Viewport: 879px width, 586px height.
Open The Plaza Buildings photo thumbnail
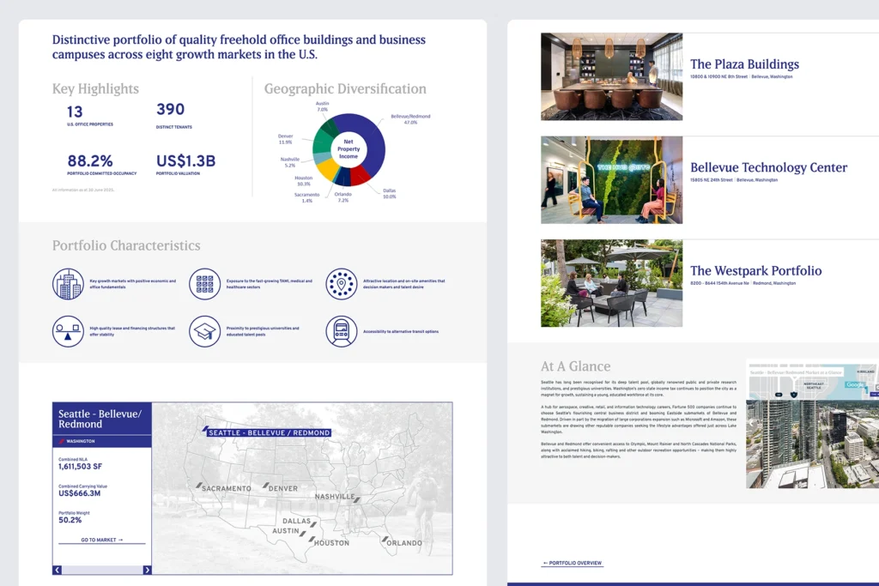611,76
